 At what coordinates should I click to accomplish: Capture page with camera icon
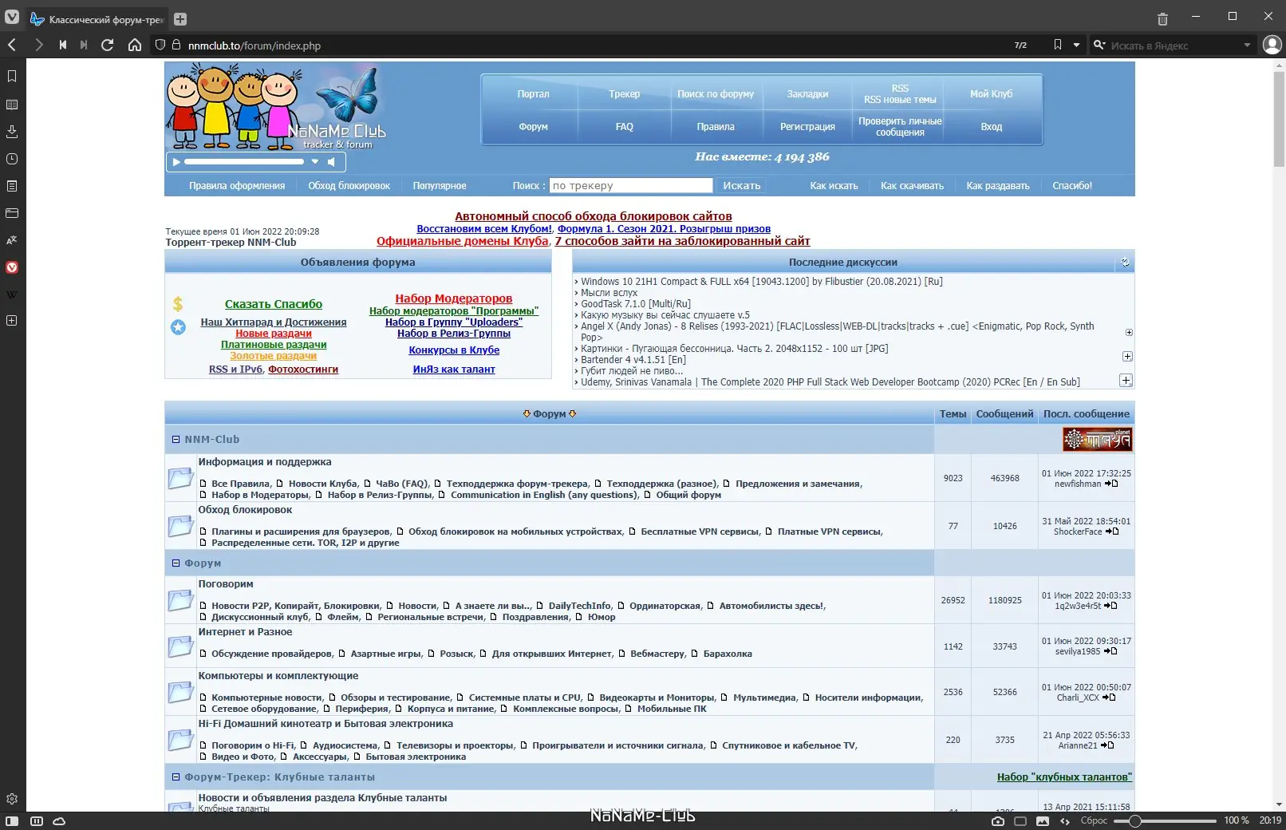[998, 820]
